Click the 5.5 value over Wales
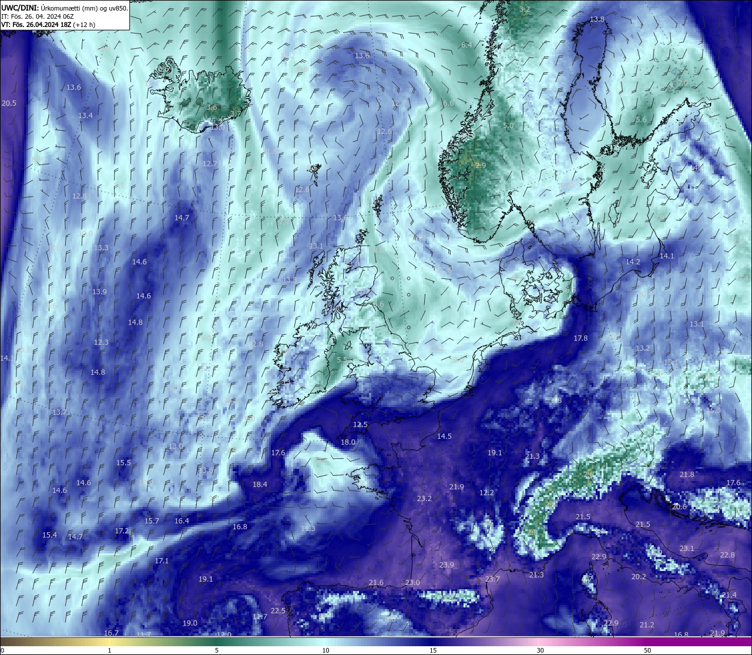Screen dimensions: 752x655 click(x=342, y=360)
